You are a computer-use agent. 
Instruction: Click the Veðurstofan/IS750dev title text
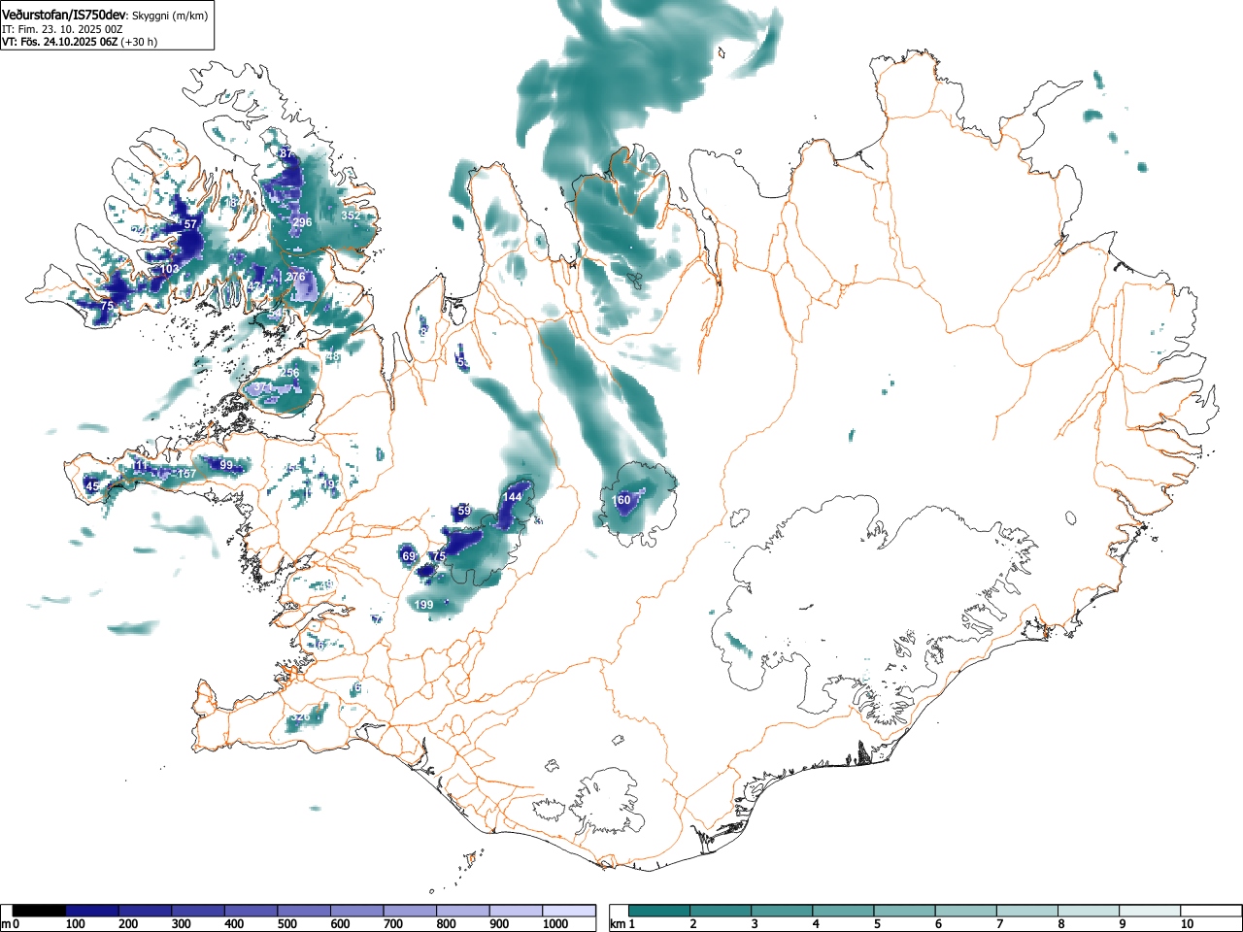[64, 15]
